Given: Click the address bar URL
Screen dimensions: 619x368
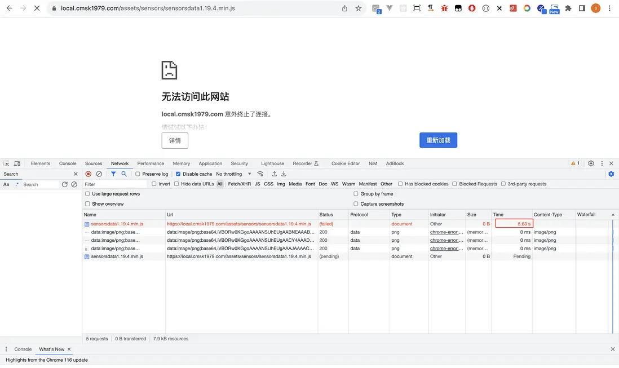Looking at the screenshot, I should pyautogui.click(x=148, y=8).
